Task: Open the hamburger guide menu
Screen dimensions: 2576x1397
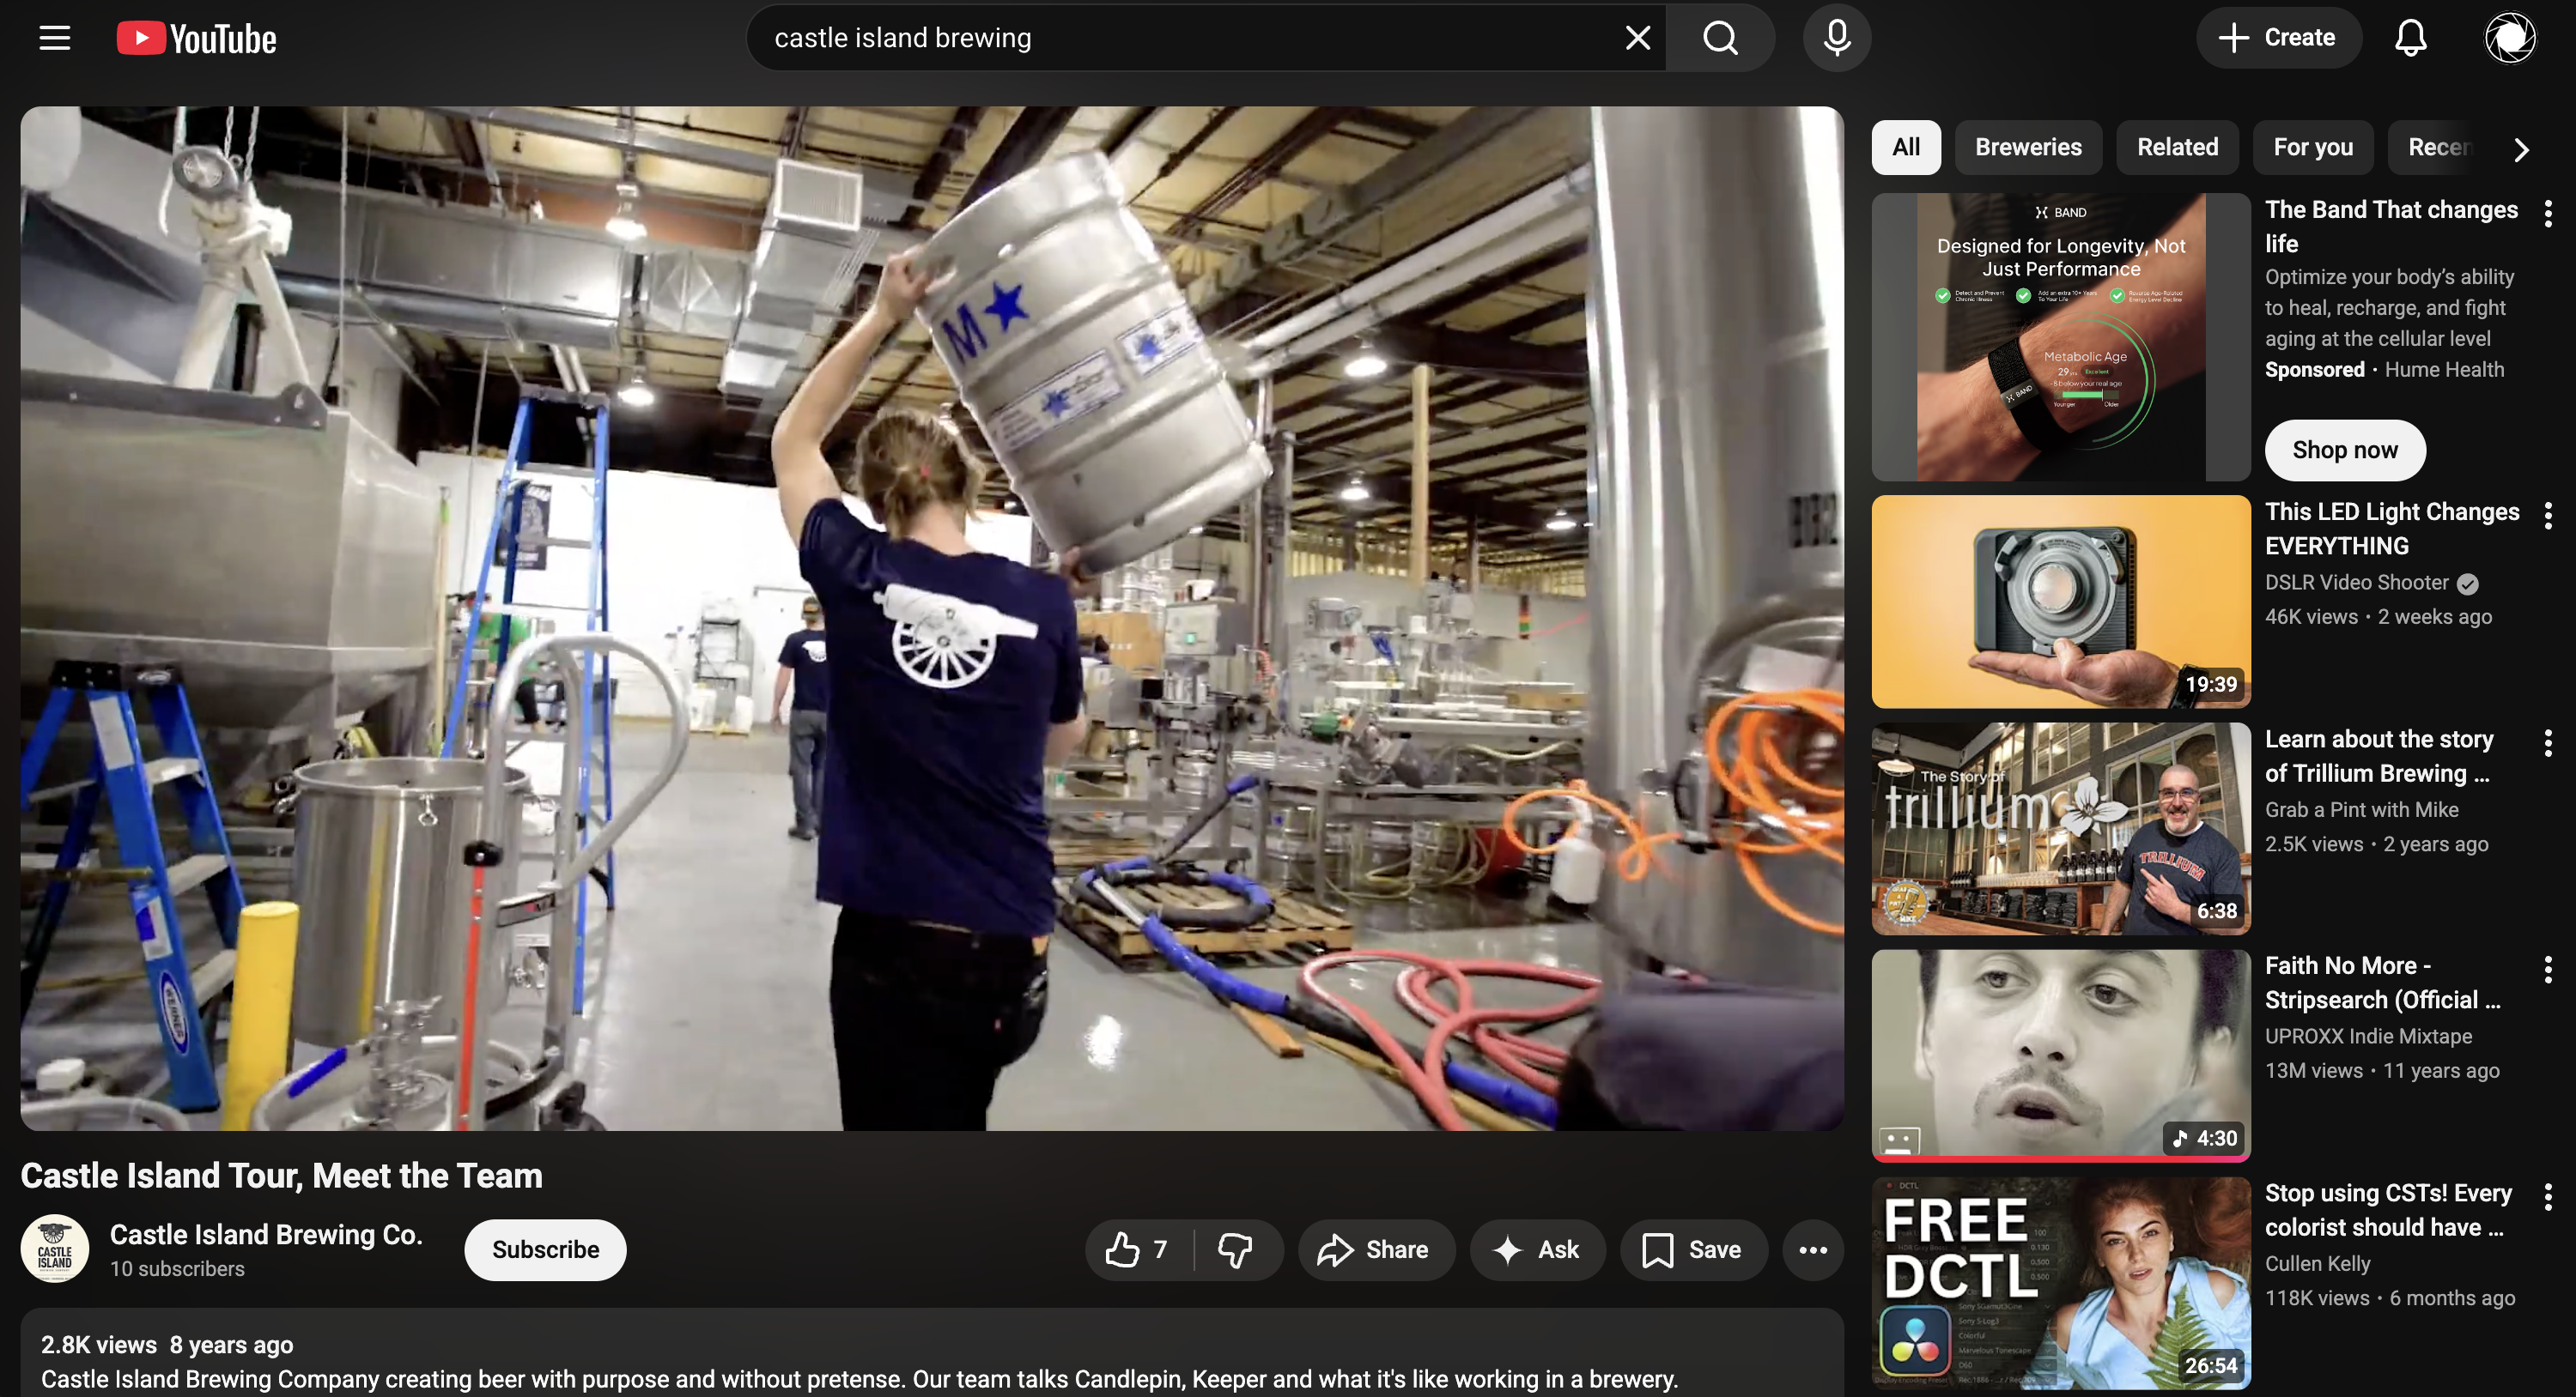Action: pyautogui.click(x=55, y=38)
